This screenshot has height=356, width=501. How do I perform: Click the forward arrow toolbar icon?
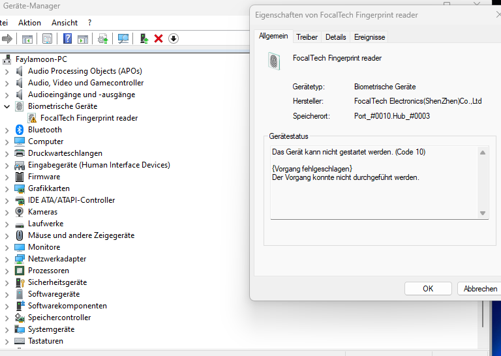coord(7,39)
